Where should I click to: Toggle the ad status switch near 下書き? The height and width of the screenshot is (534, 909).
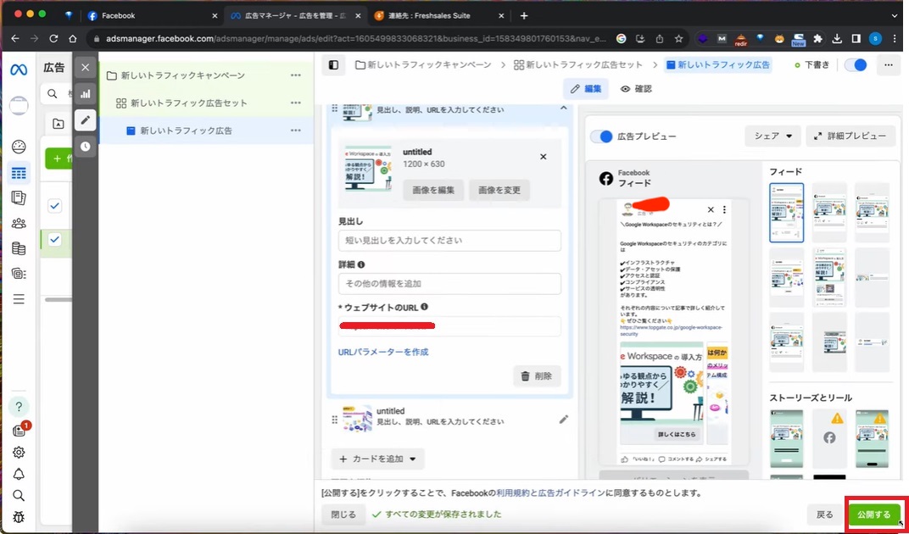pyautogui.click(x=855, y=65)
